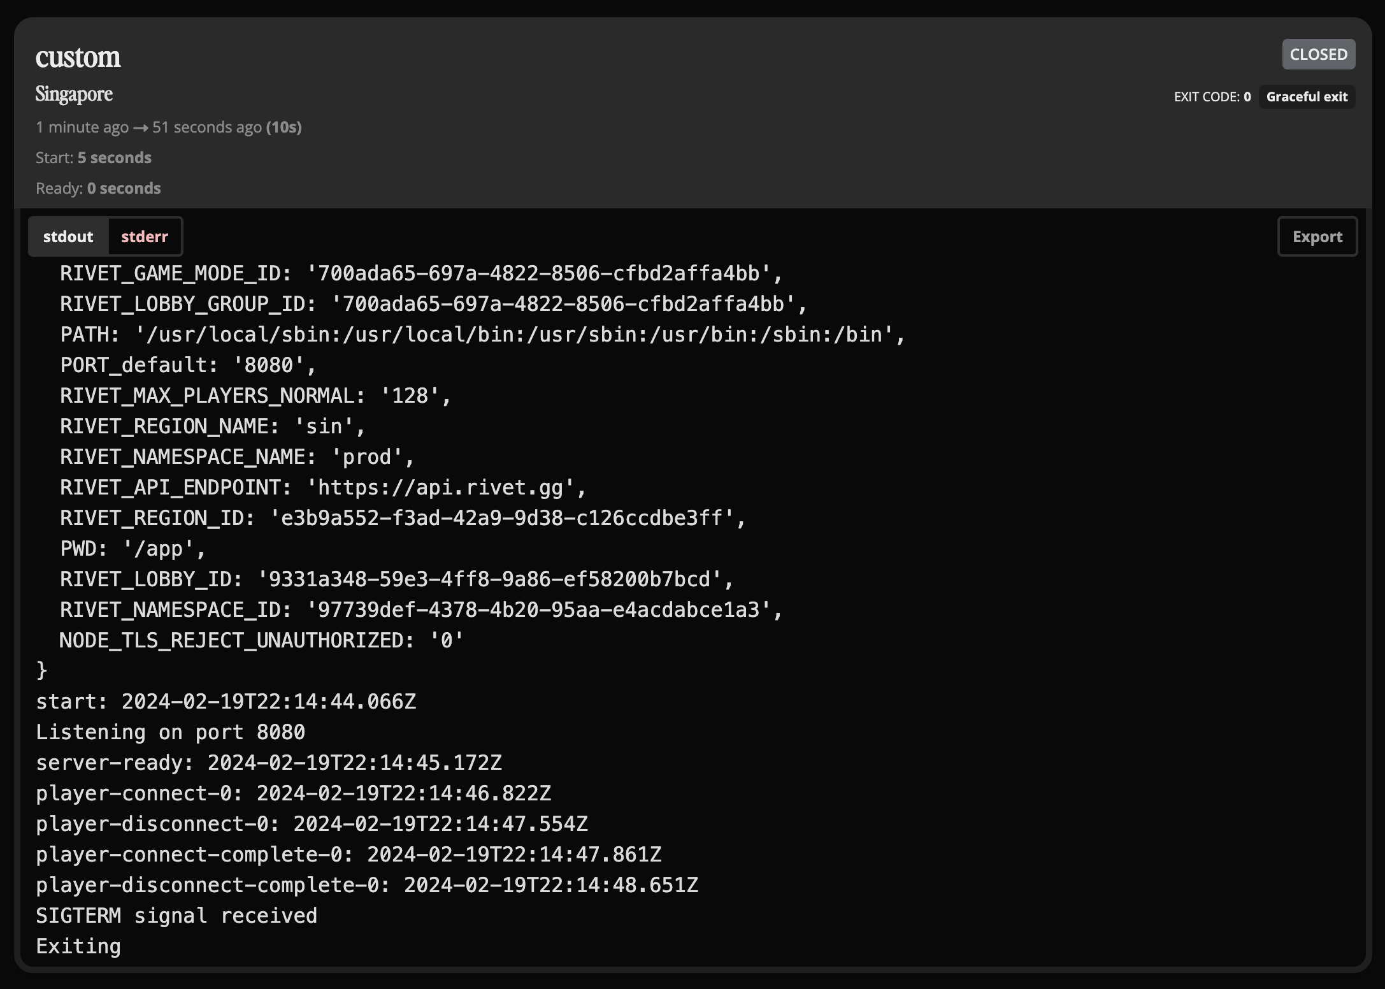Click the Graceful exit badge
The height and width of the screenshot is (989, 1385).
pyautogui.click(x=1307, y=97)
